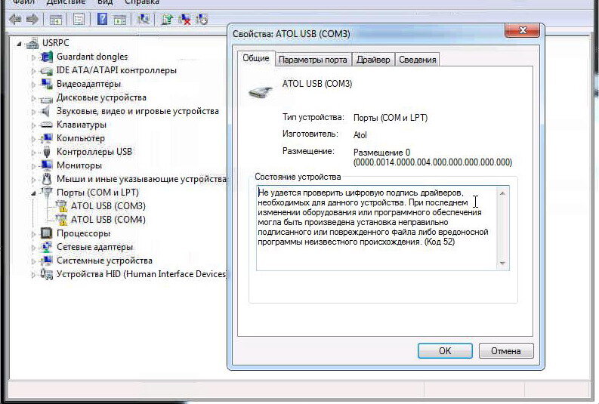Expand the Мониторы node
The image size is (599, 404).
(x=33, y=166)
